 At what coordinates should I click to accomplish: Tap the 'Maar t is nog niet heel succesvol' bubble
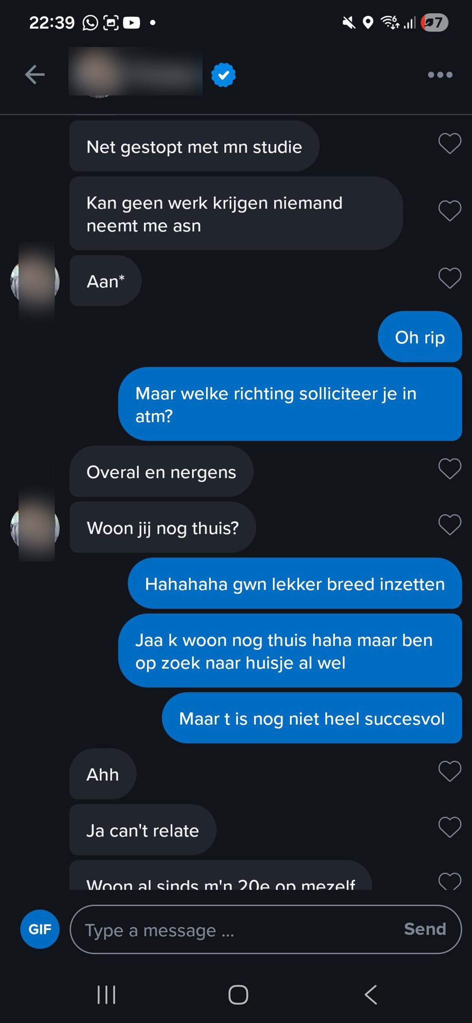312,718
